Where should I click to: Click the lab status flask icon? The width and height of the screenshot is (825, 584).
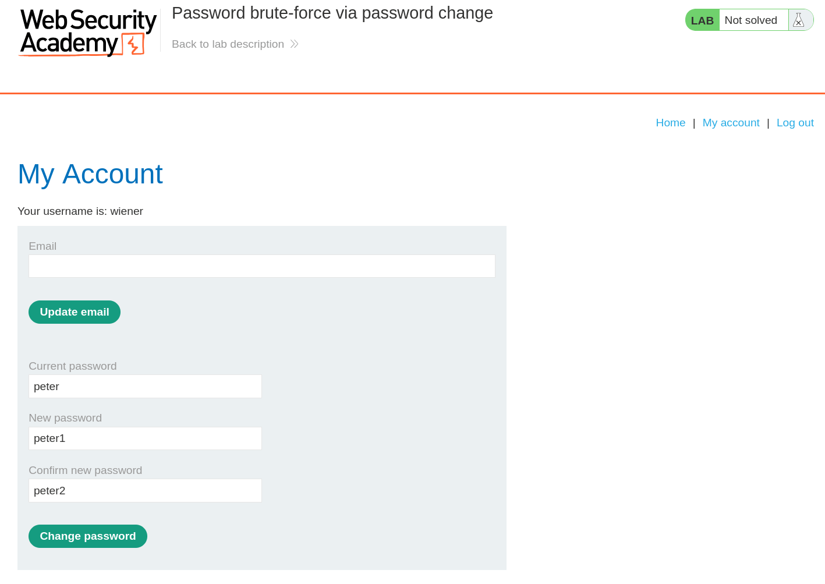798,19
